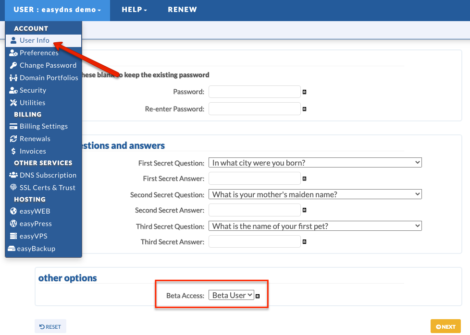
Task: Open the Beta Access dropdown
Action: point(232,295)
